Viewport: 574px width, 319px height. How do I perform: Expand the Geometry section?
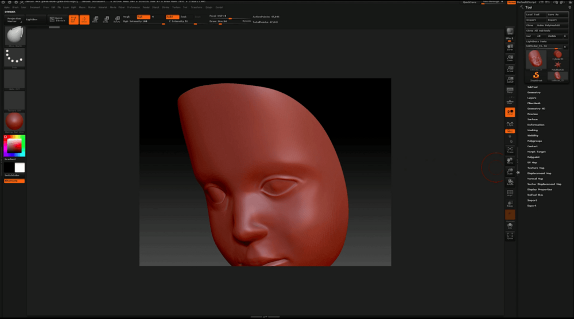[534, 92]
